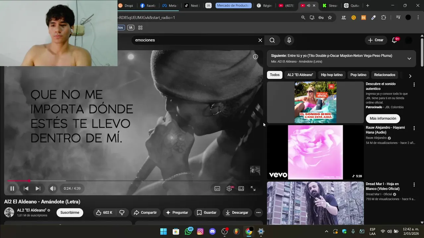Switch to the TikTok Next tab

point(191,6)
